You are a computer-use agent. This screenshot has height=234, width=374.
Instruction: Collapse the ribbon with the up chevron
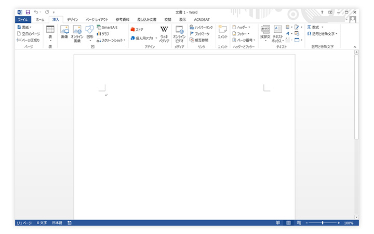pyautogui.click(x=355, y=47)
